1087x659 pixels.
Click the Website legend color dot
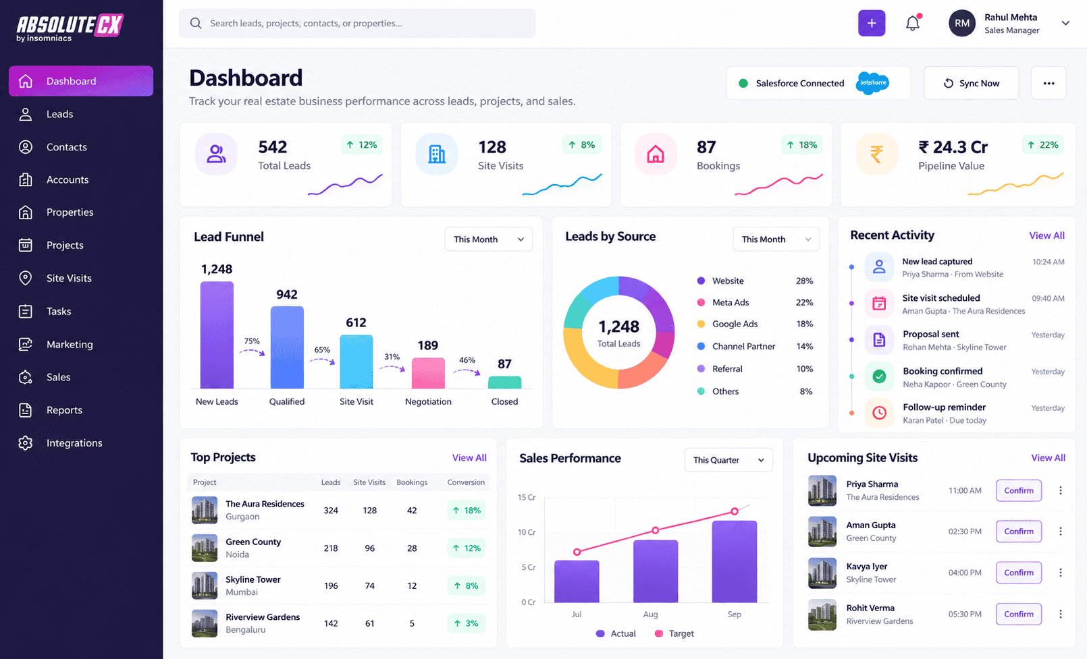pos(701,281)
